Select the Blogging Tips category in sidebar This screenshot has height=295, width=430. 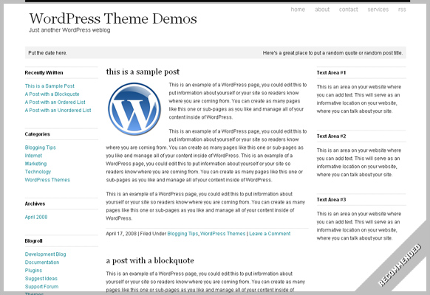[41, 147]
